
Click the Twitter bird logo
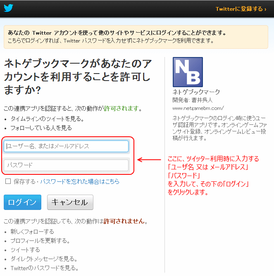click(x=8, y=8)
